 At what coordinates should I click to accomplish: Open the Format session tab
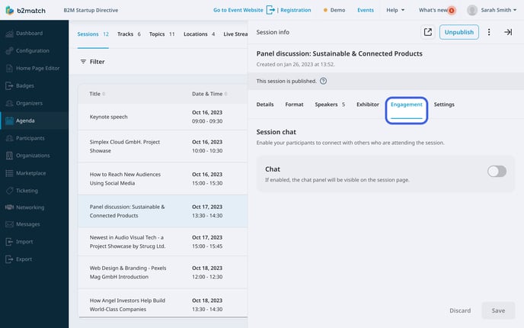(x=294, y=105)
